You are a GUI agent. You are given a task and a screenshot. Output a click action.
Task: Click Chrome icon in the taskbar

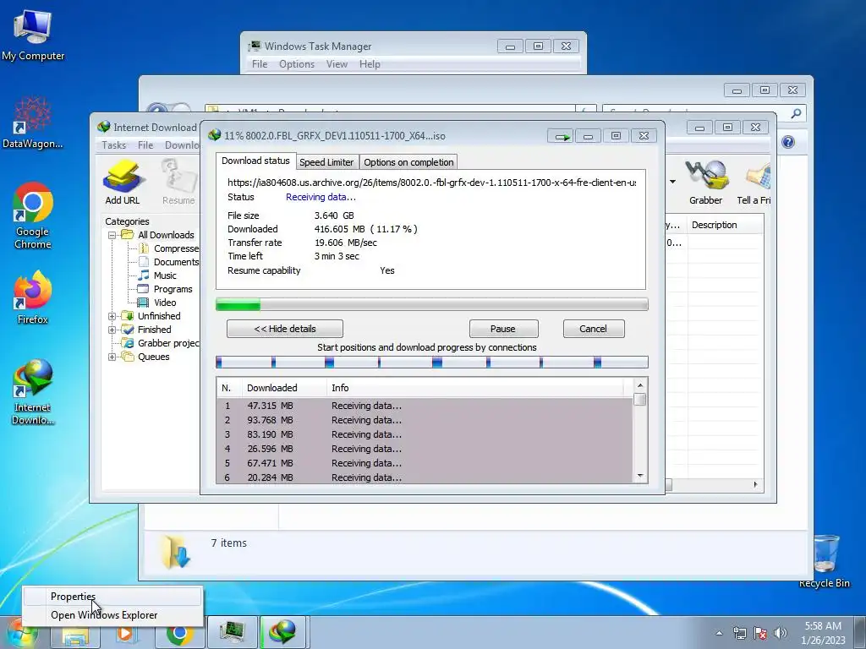(x=179, y=633)
